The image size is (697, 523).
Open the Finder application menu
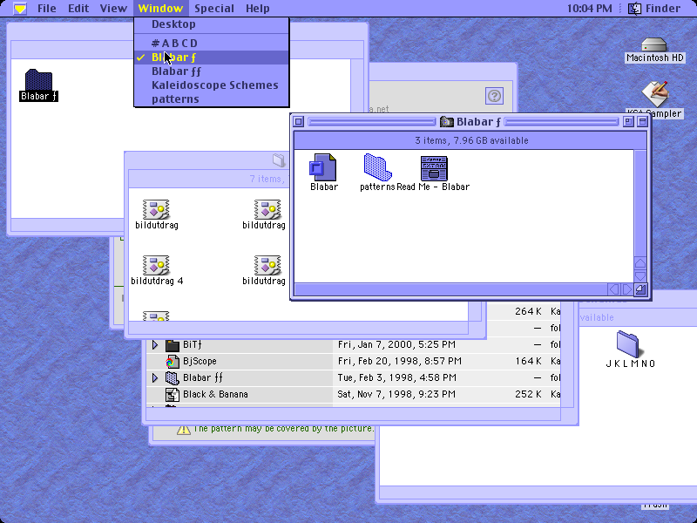pyautogui.click(x=654, y=9)
